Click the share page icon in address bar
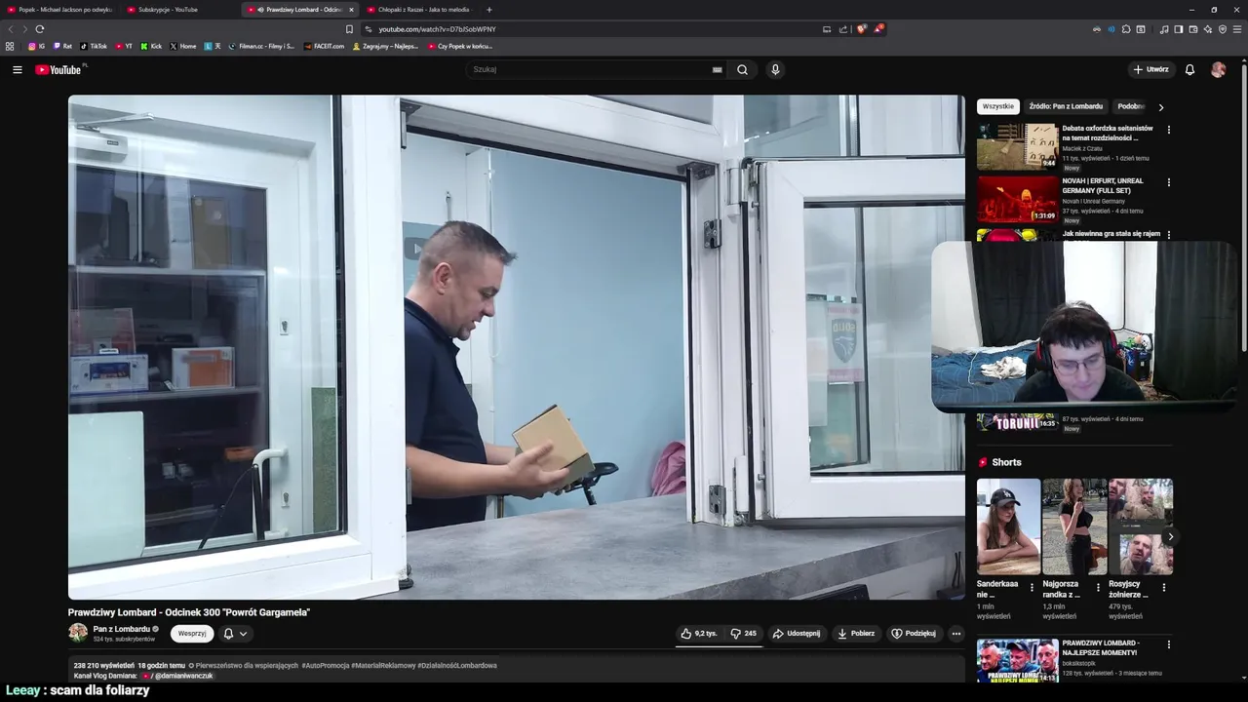 click(x=843, y=29)
